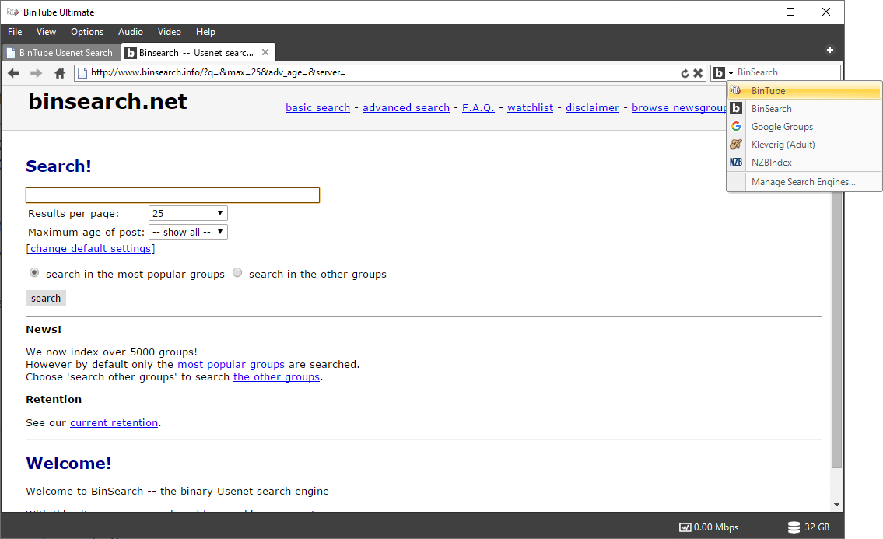Click the Kleverig engine icon
The height and width of the screenshot is (539, 883).
coord(736,144)
